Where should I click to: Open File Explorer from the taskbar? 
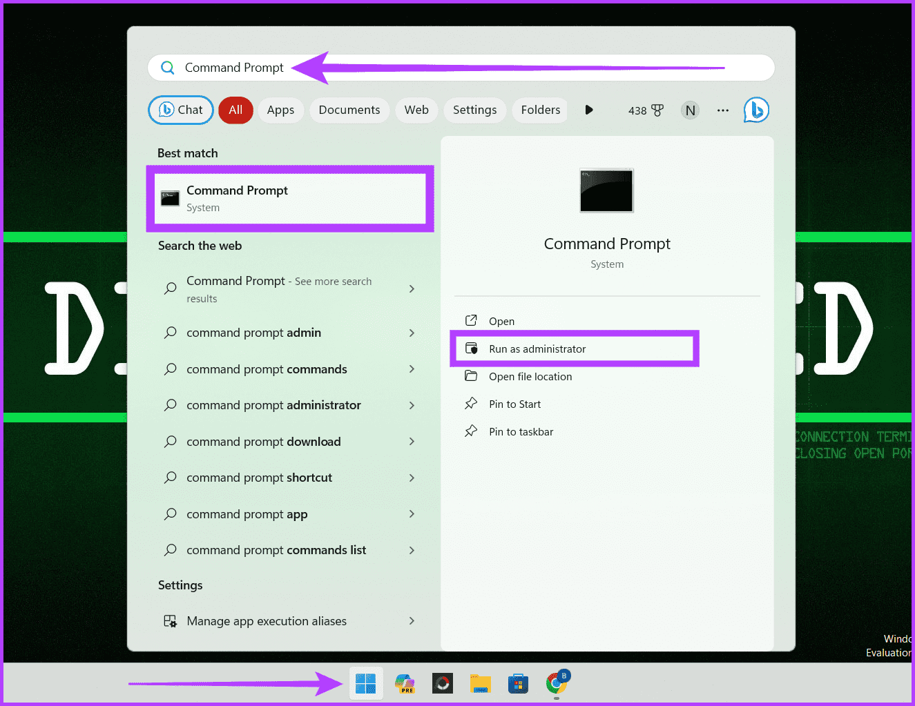pos(480,684)
